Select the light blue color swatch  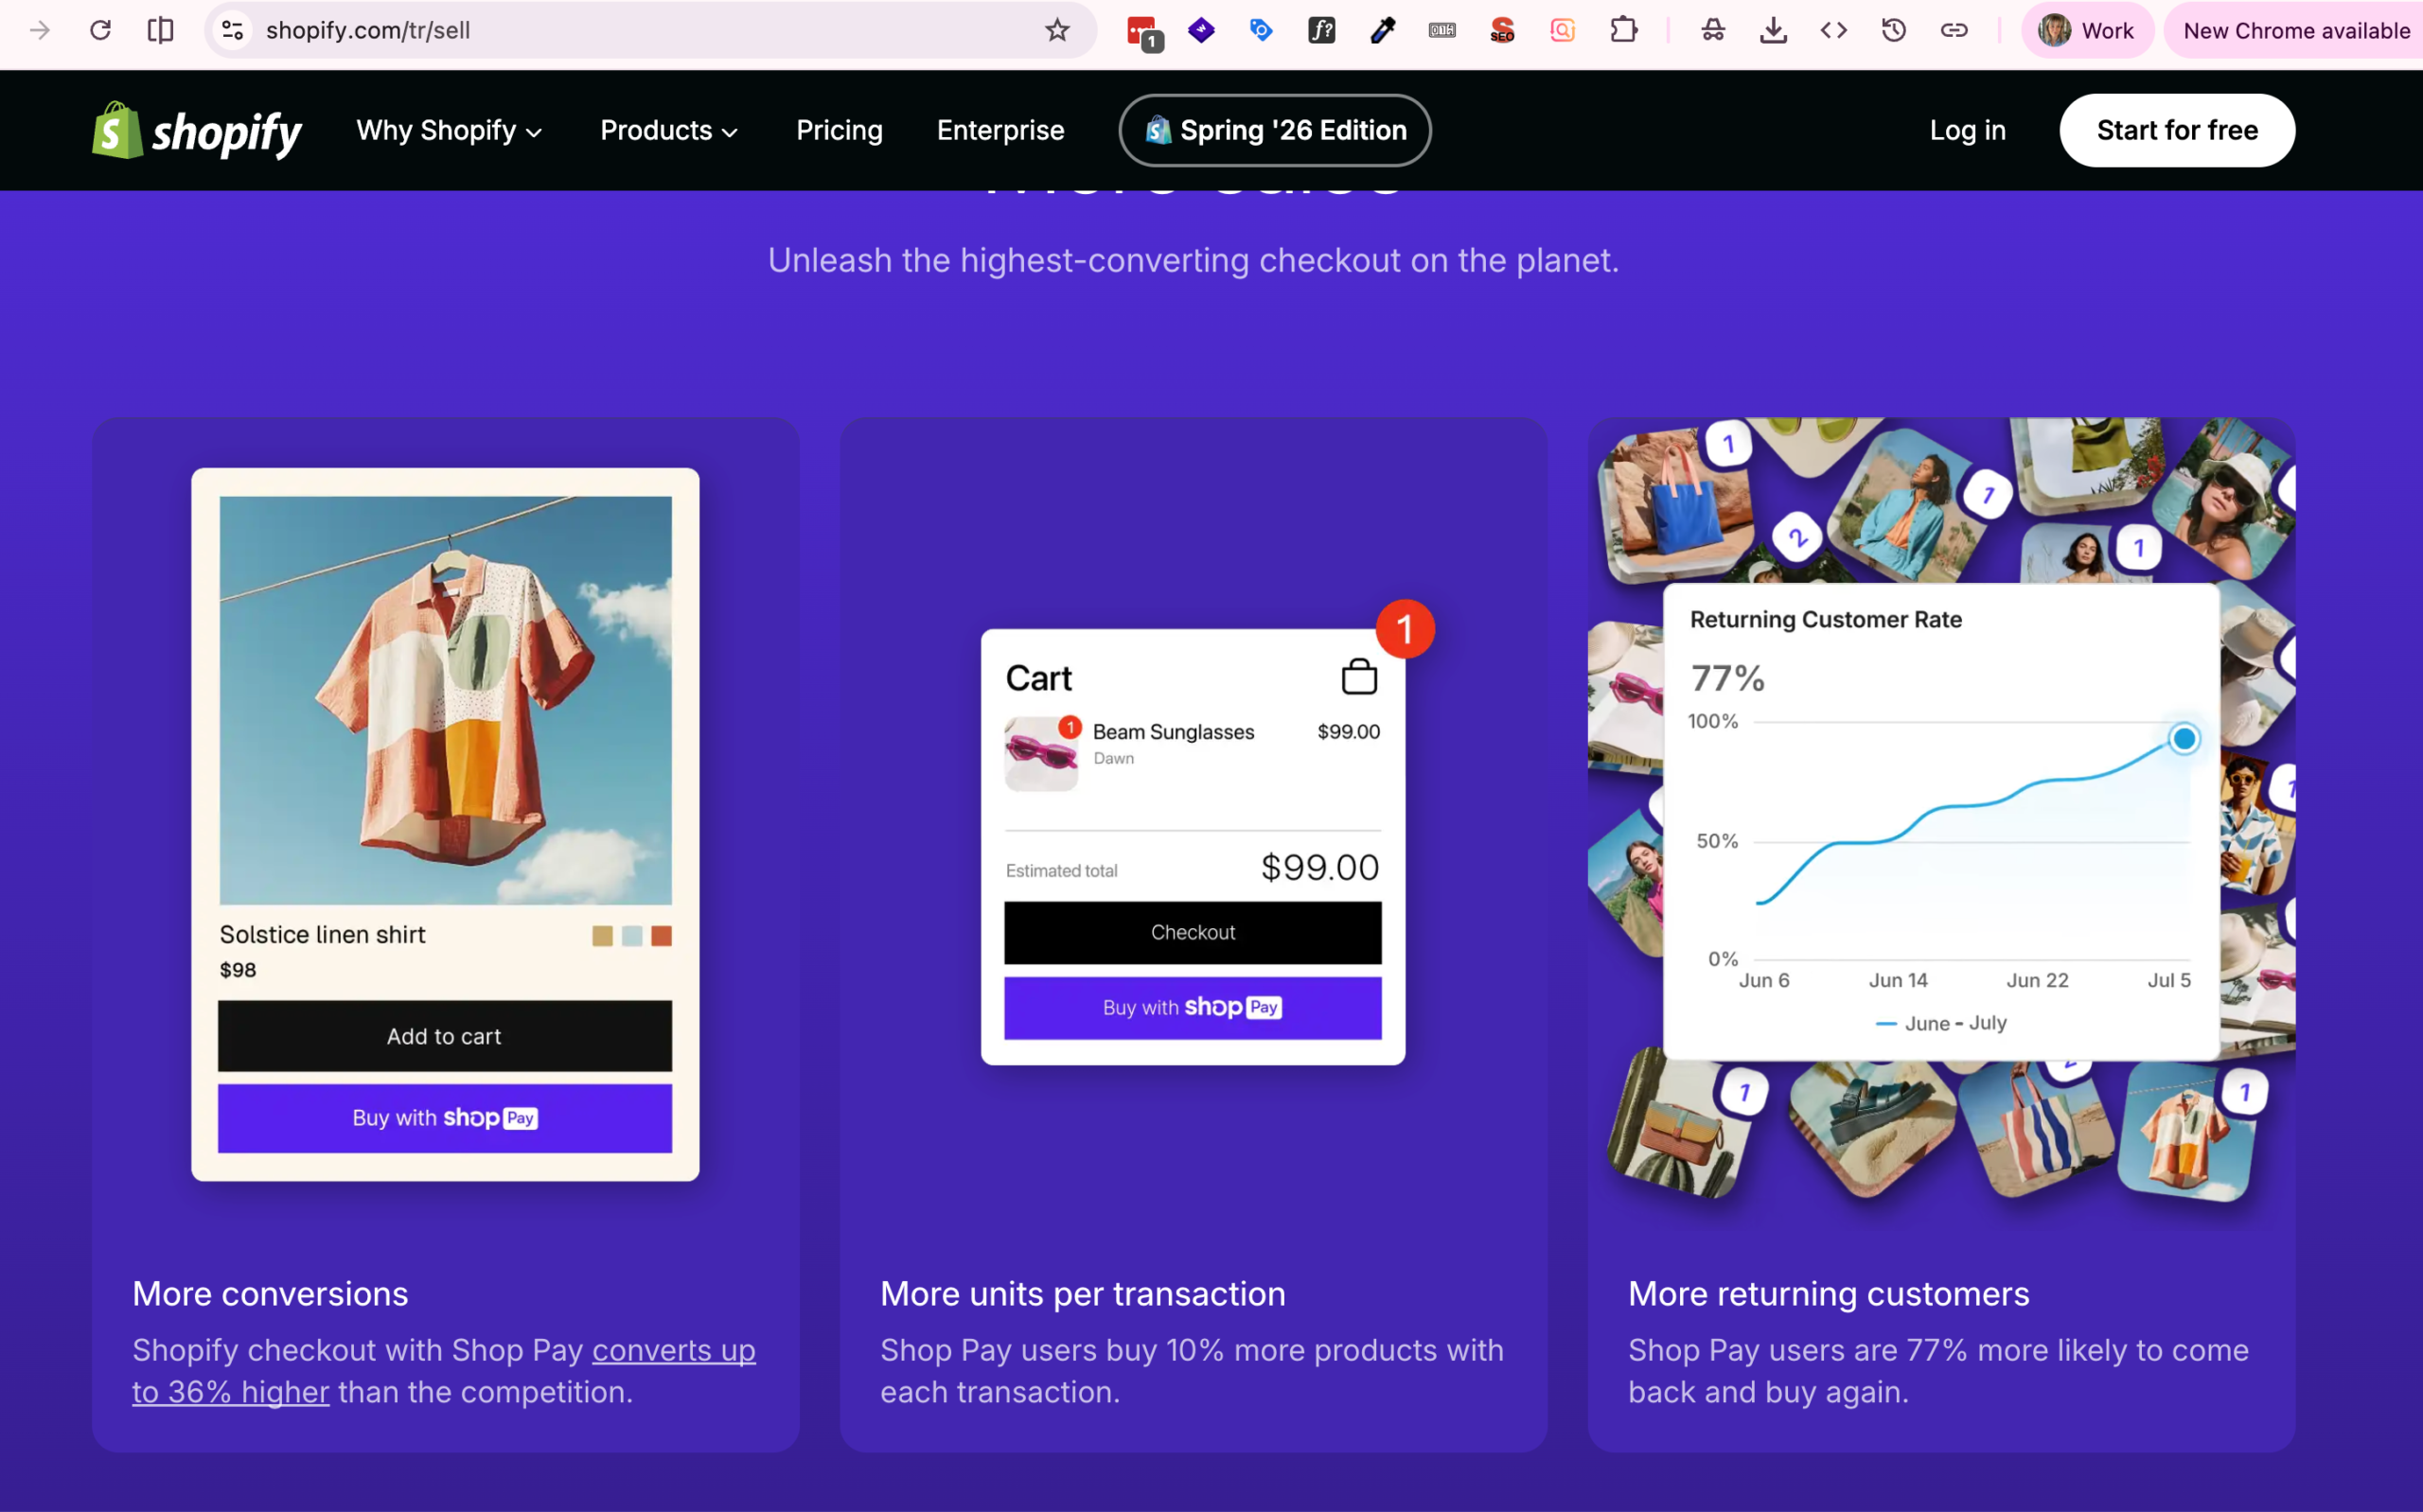click(632, 936)
